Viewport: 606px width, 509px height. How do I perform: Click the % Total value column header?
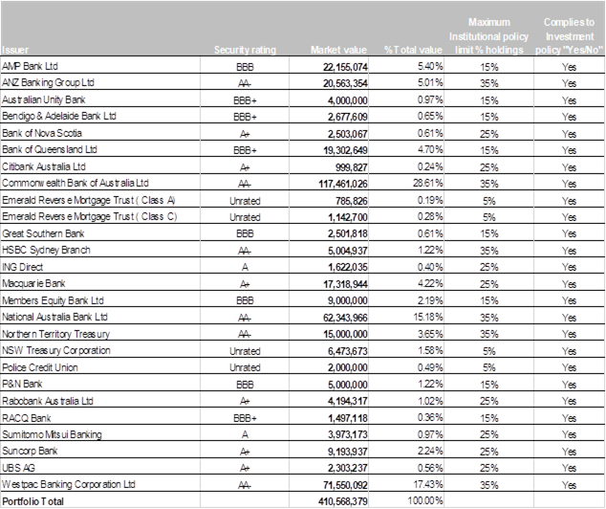414,50
